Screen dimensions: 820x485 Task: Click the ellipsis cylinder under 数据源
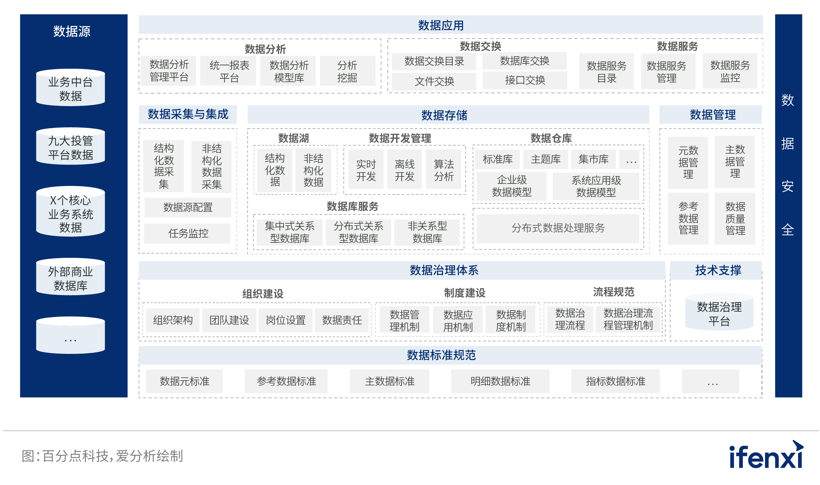point(70,336)
